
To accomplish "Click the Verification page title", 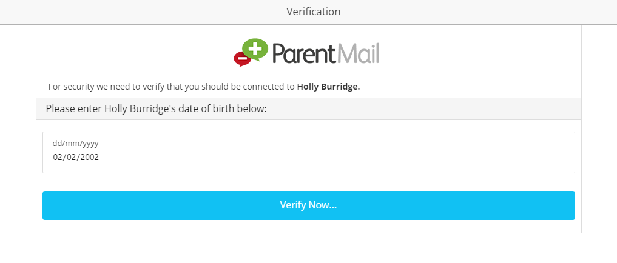I will pyautogui.click(x=313, y=12).
